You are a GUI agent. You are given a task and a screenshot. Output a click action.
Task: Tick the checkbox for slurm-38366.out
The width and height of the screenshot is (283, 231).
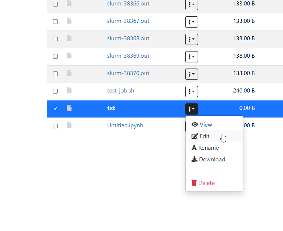coord(56,4)
